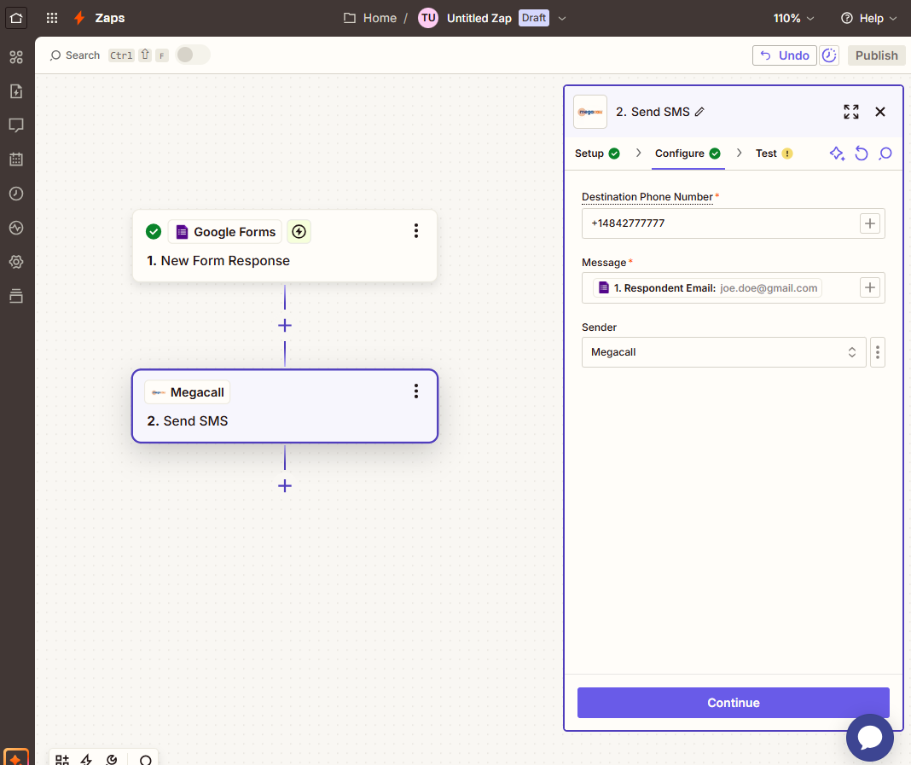
Task: Click the Destination Phone Number field
Action: click(721, 223)
